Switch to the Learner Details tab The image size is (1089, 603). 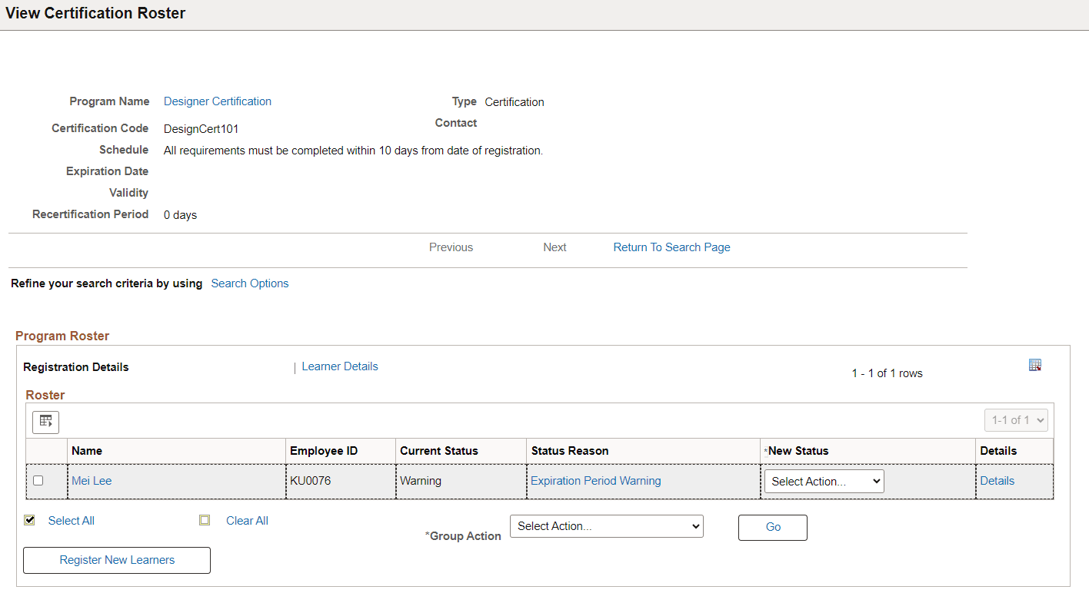[340, 366]
